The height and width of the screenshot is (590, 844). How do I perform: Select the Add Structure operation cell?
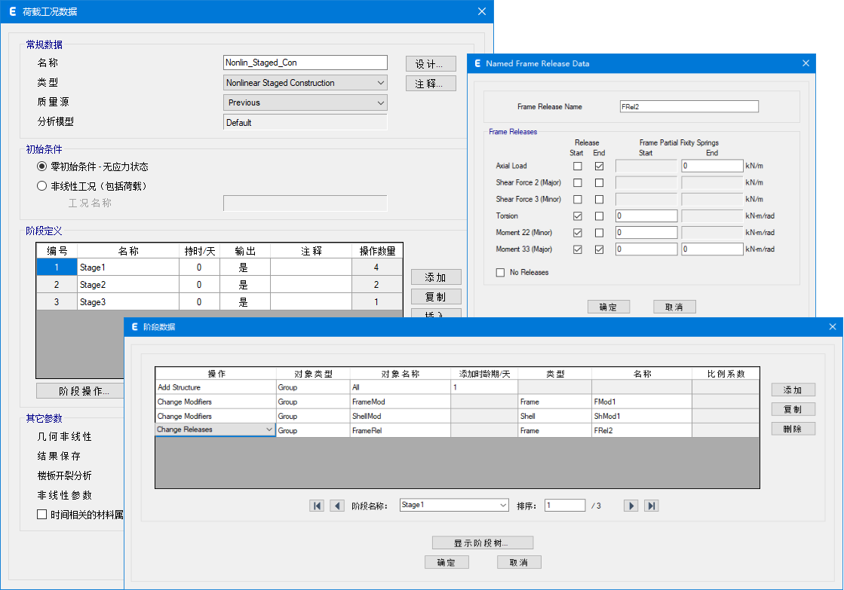coord(216,387)
